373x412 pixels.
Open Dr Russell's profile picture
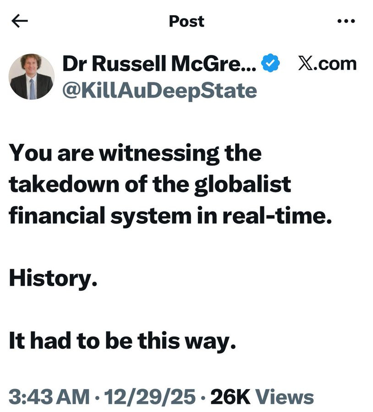[32, 77]
